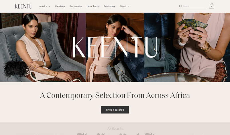
Task: Expand the chevron beside About
Action: point(128,6)
